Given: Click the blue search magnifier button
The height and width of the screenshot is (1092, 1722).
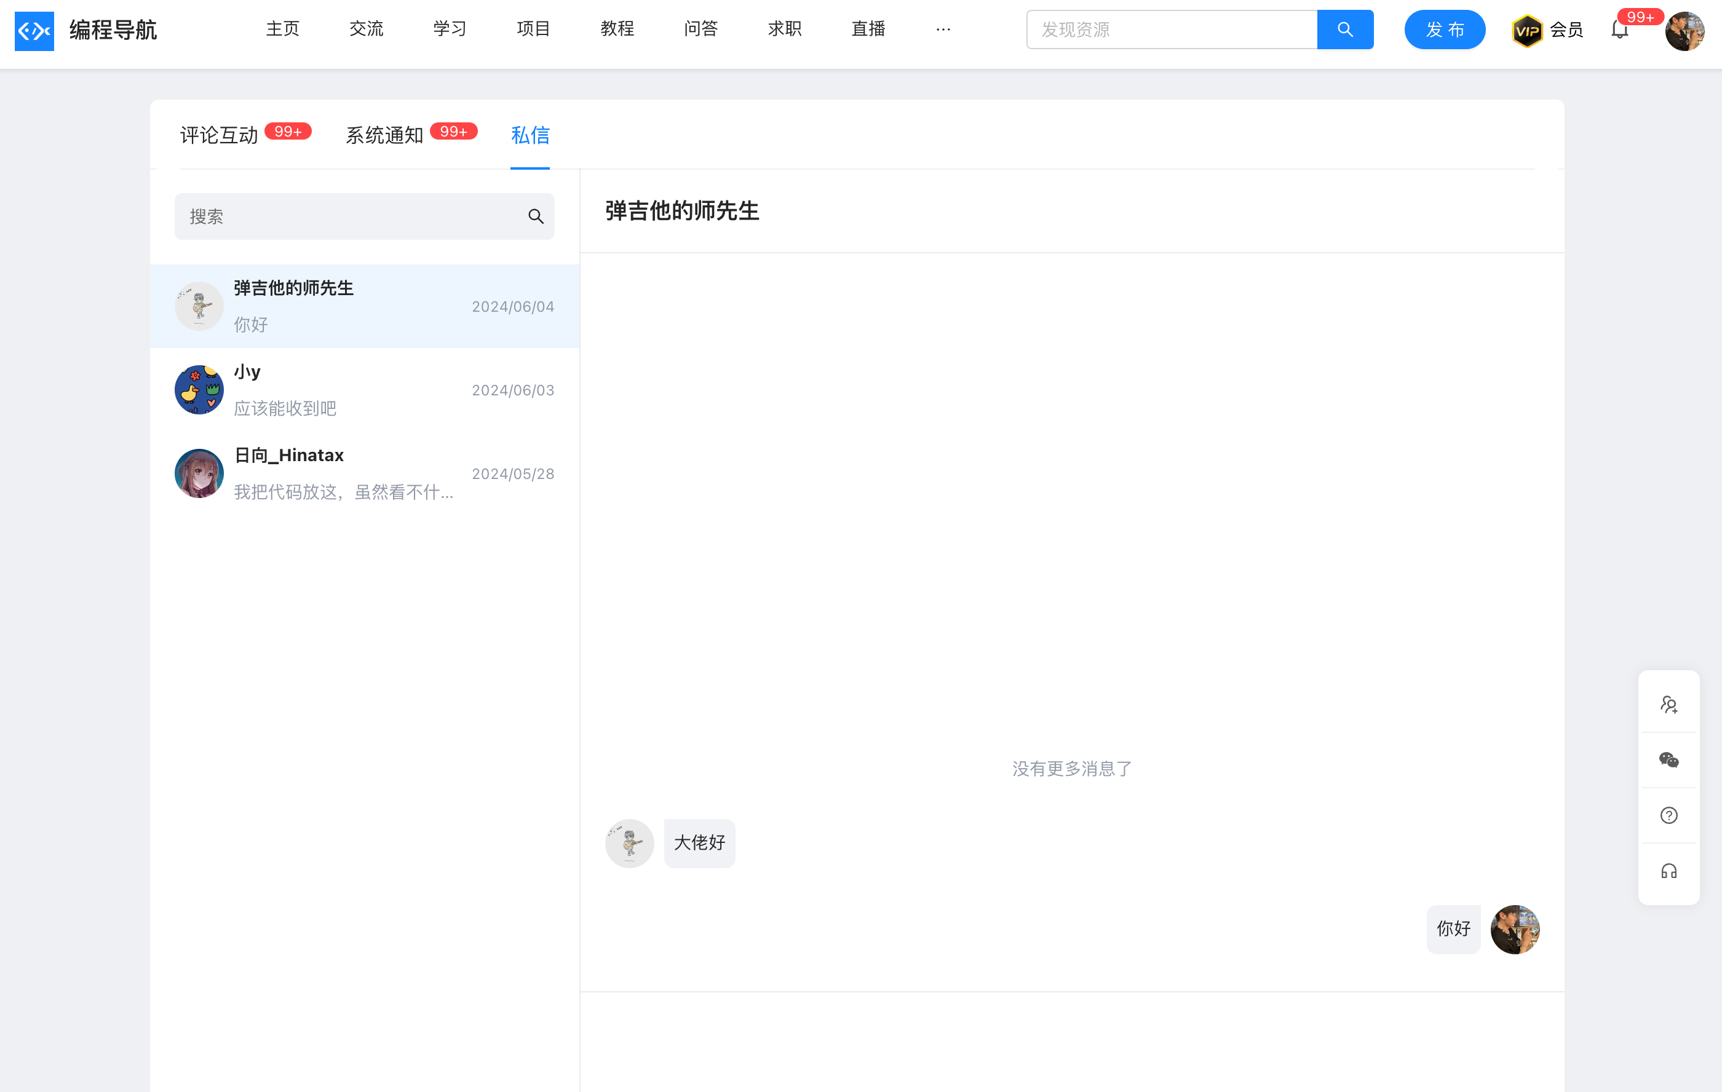Looking at the screenshot, I should [x=1344, y=30].
